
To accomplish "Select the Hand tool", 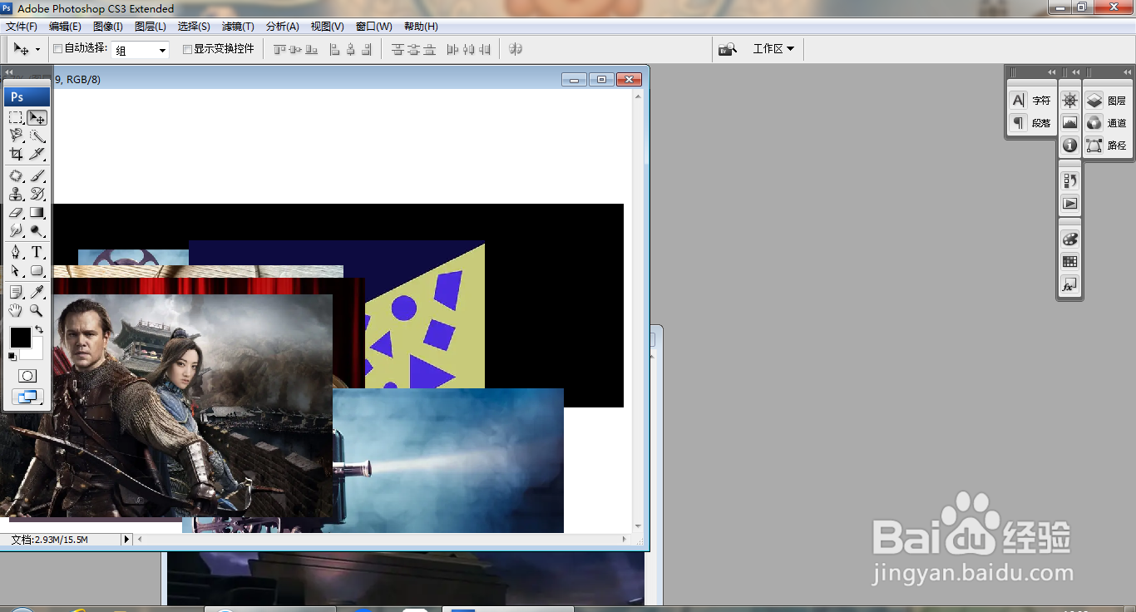I will click(16, 310).
